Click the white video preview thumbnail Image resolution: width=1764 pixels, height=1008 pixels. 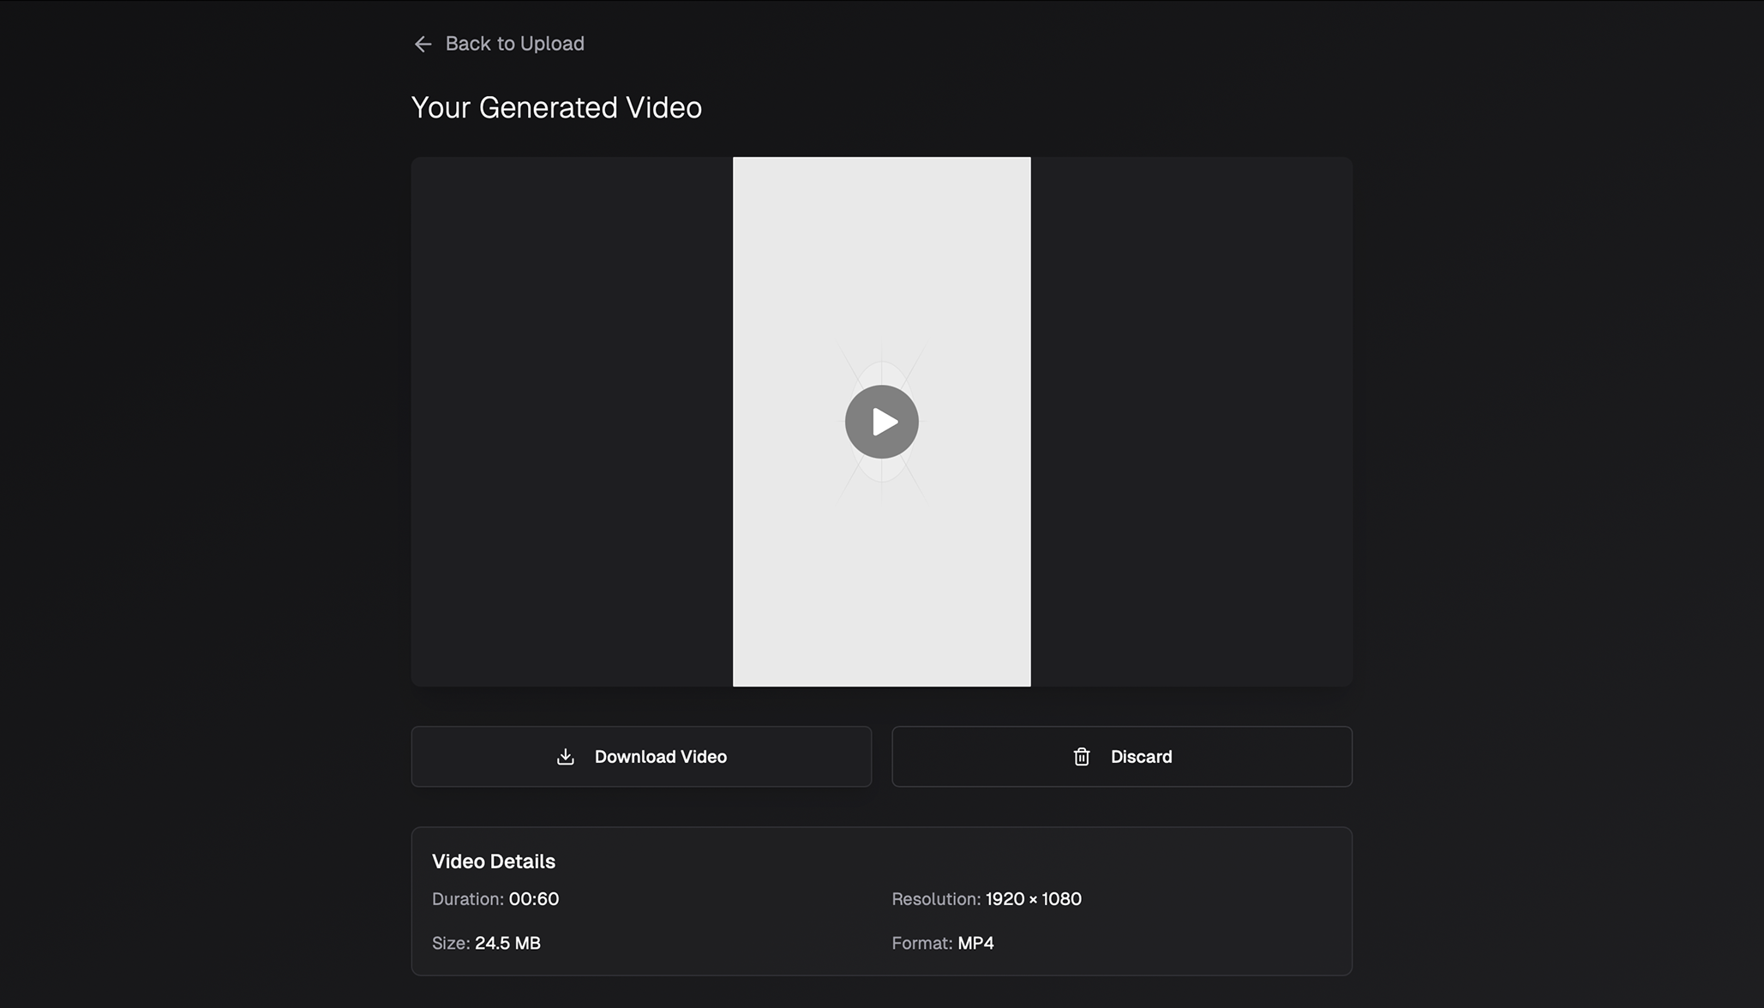coord(881,257)
